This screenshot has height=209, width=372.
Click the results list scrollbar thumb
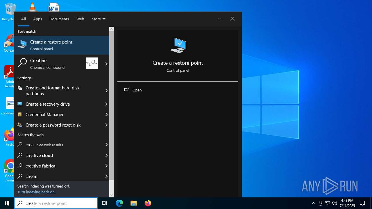coord(112,106)
